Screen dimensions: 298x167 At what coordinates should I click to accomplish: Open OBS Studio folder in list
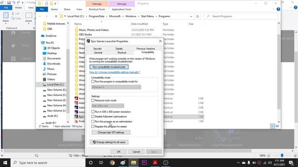pyautogui.click(x=85, y=34)
